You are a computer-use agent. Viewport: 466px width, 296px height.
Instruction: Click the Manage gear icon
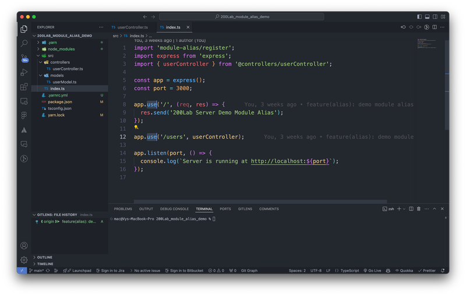(24, 260)
